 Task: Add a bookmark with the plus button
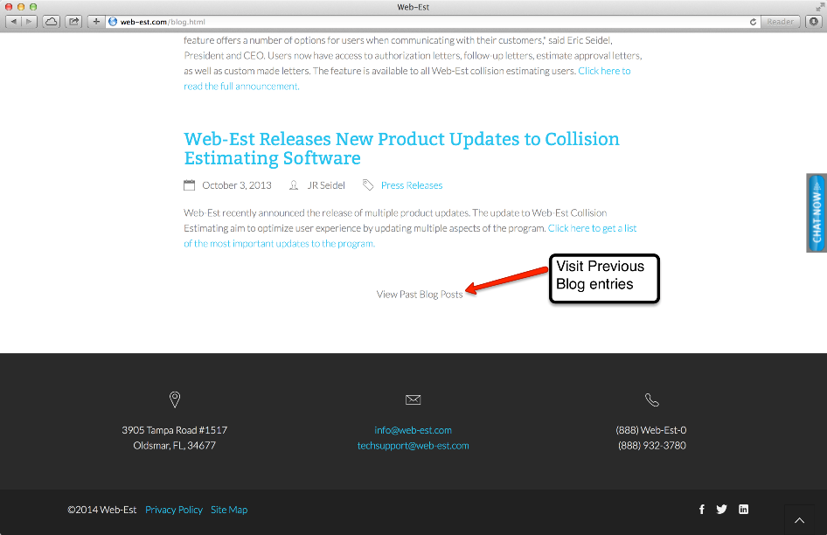click(x=96, y=22)
